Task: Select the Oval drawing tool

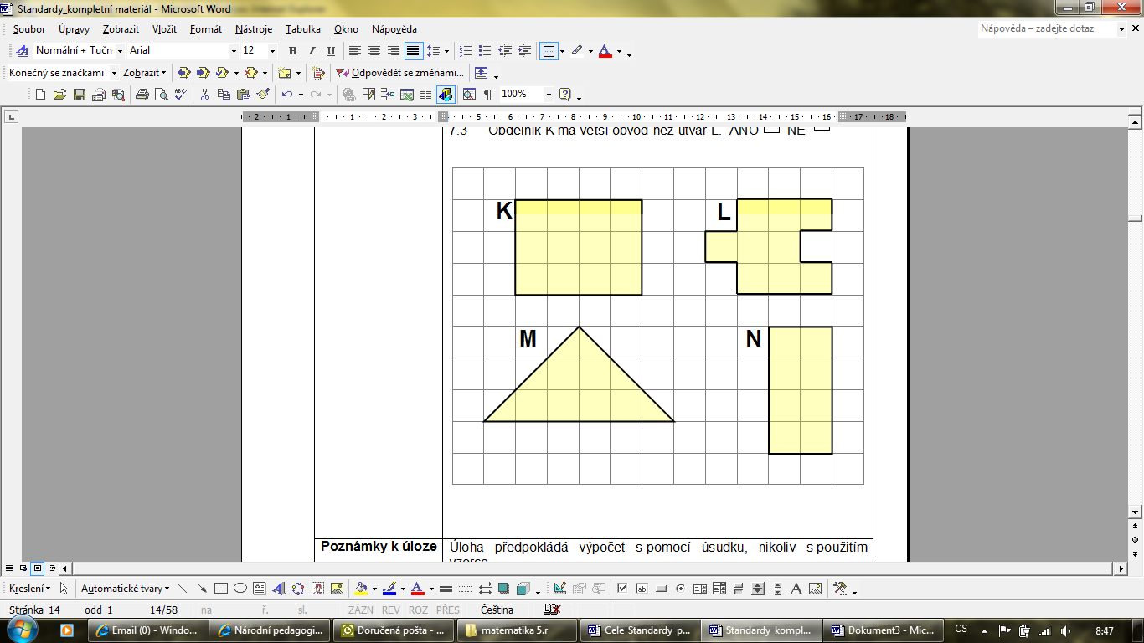Action: coord(240,589)
